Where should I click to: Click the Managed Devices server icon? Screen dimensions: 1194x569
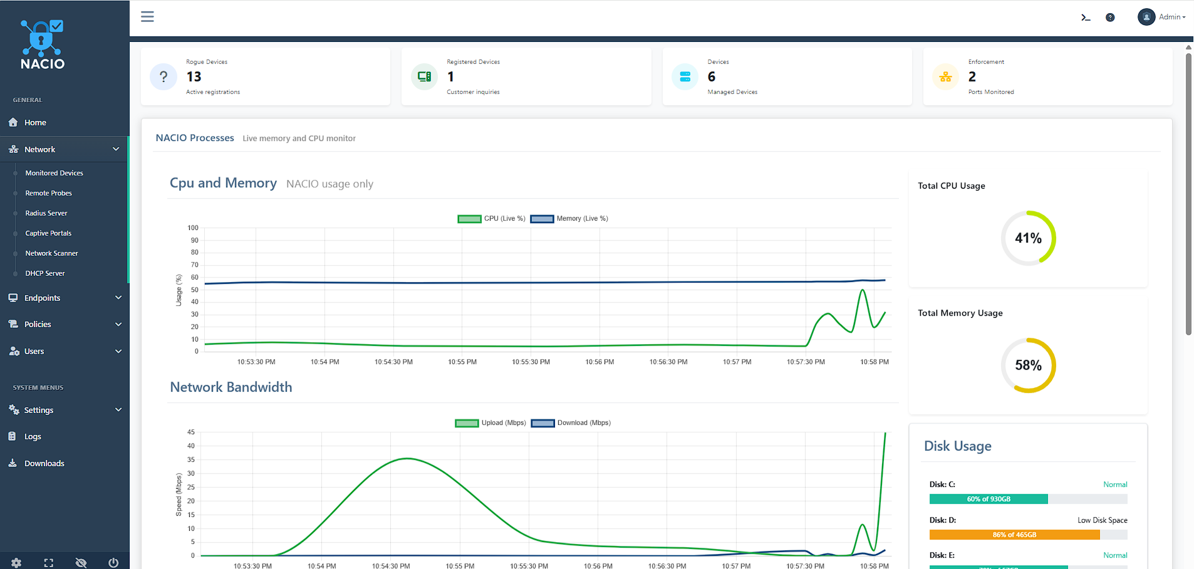[x=685, y=76]
